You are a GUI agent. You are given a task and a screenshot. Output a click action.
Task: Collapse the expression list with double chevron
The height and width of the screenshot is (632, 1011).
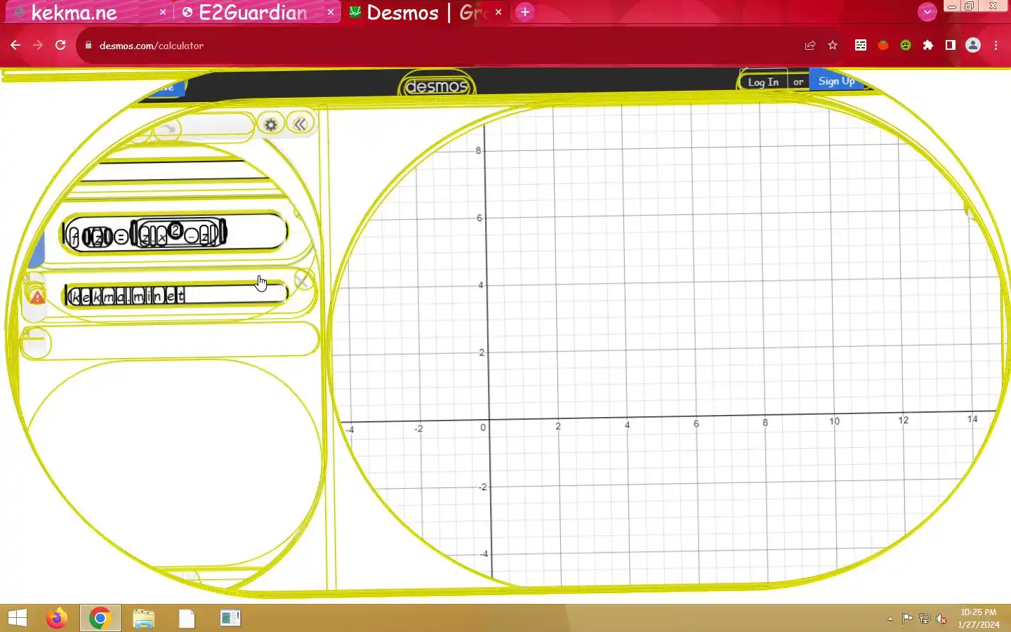[300, 124]
